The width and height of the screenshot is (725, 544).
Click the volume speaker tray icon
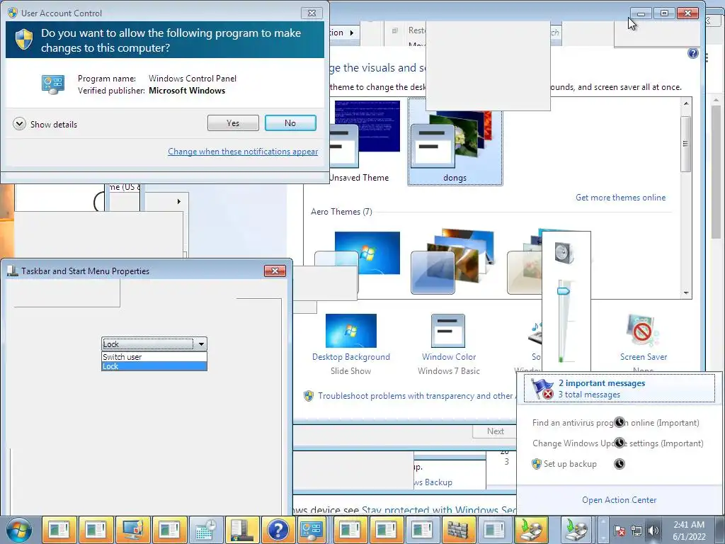point(653,531)
